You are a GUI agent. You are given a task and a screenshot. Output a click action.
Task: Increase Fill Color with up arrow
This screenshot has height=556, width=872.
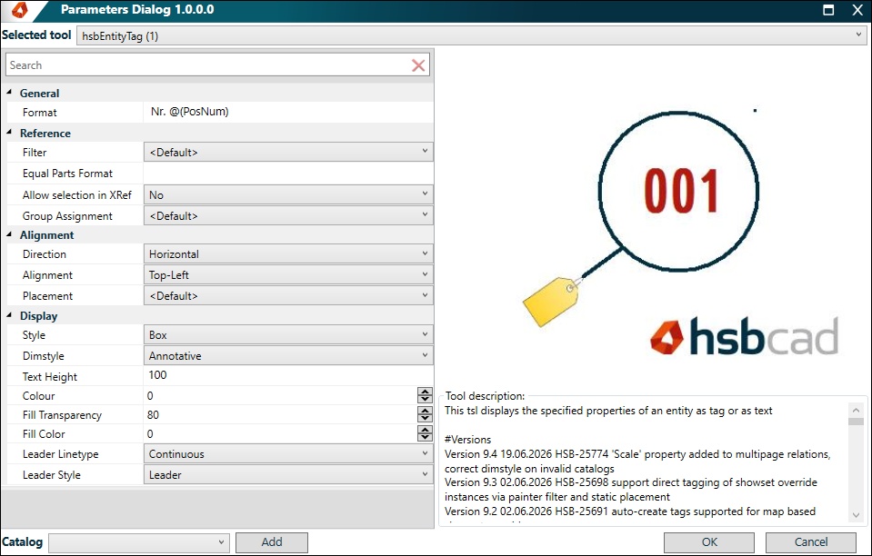point(425,430)
